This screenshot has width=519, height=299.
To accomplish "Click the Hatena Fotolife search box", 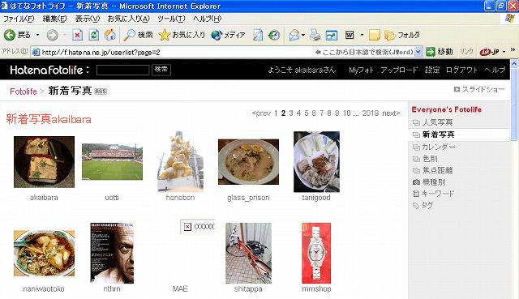I will (x=122, y=70).
